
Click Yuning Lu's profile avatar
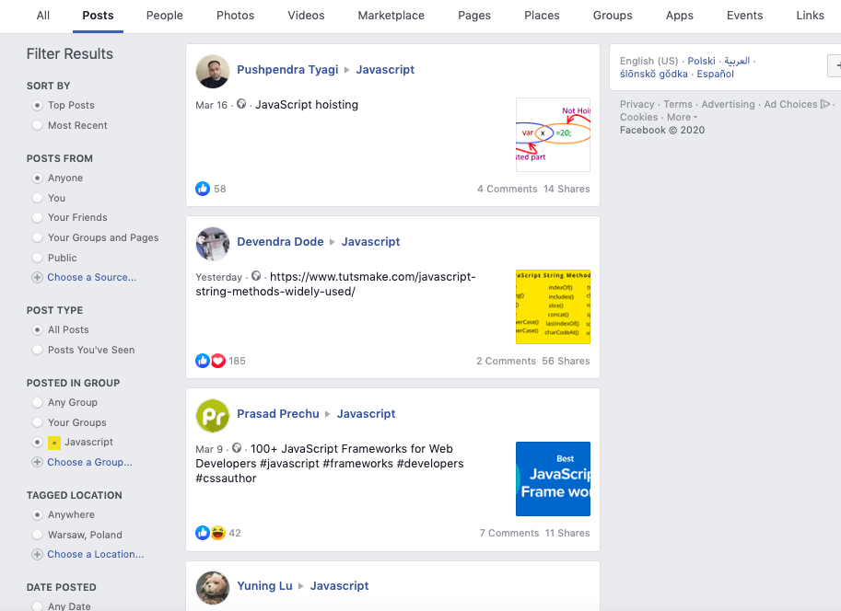[x=213, y=587]
